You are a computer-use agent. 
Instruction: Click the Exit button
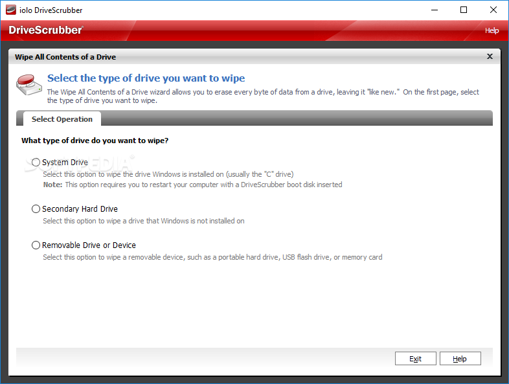point(415,359)
